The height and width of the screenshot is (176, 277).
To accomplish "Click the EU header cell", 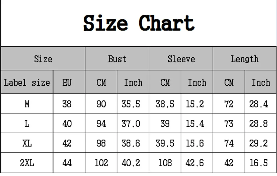I will click(69, 82).
